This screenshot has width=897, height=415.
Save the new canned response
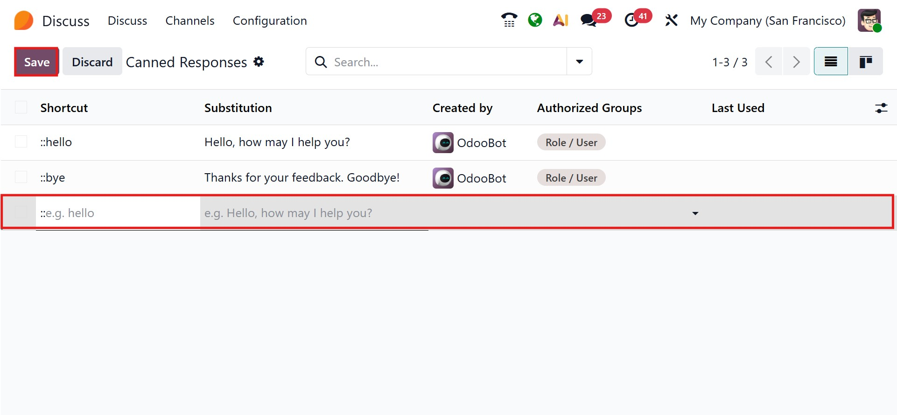[x=36, y=62]
